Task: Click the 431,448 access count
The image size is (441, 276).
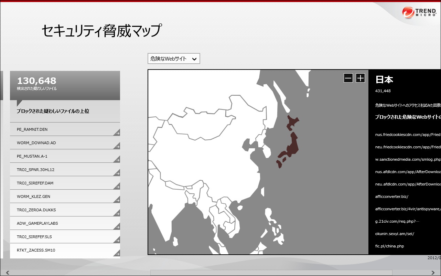Action: pos(383,91)
